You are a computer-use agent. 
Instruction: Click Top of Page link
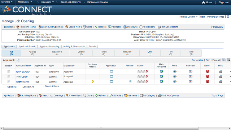coord(217,95)
